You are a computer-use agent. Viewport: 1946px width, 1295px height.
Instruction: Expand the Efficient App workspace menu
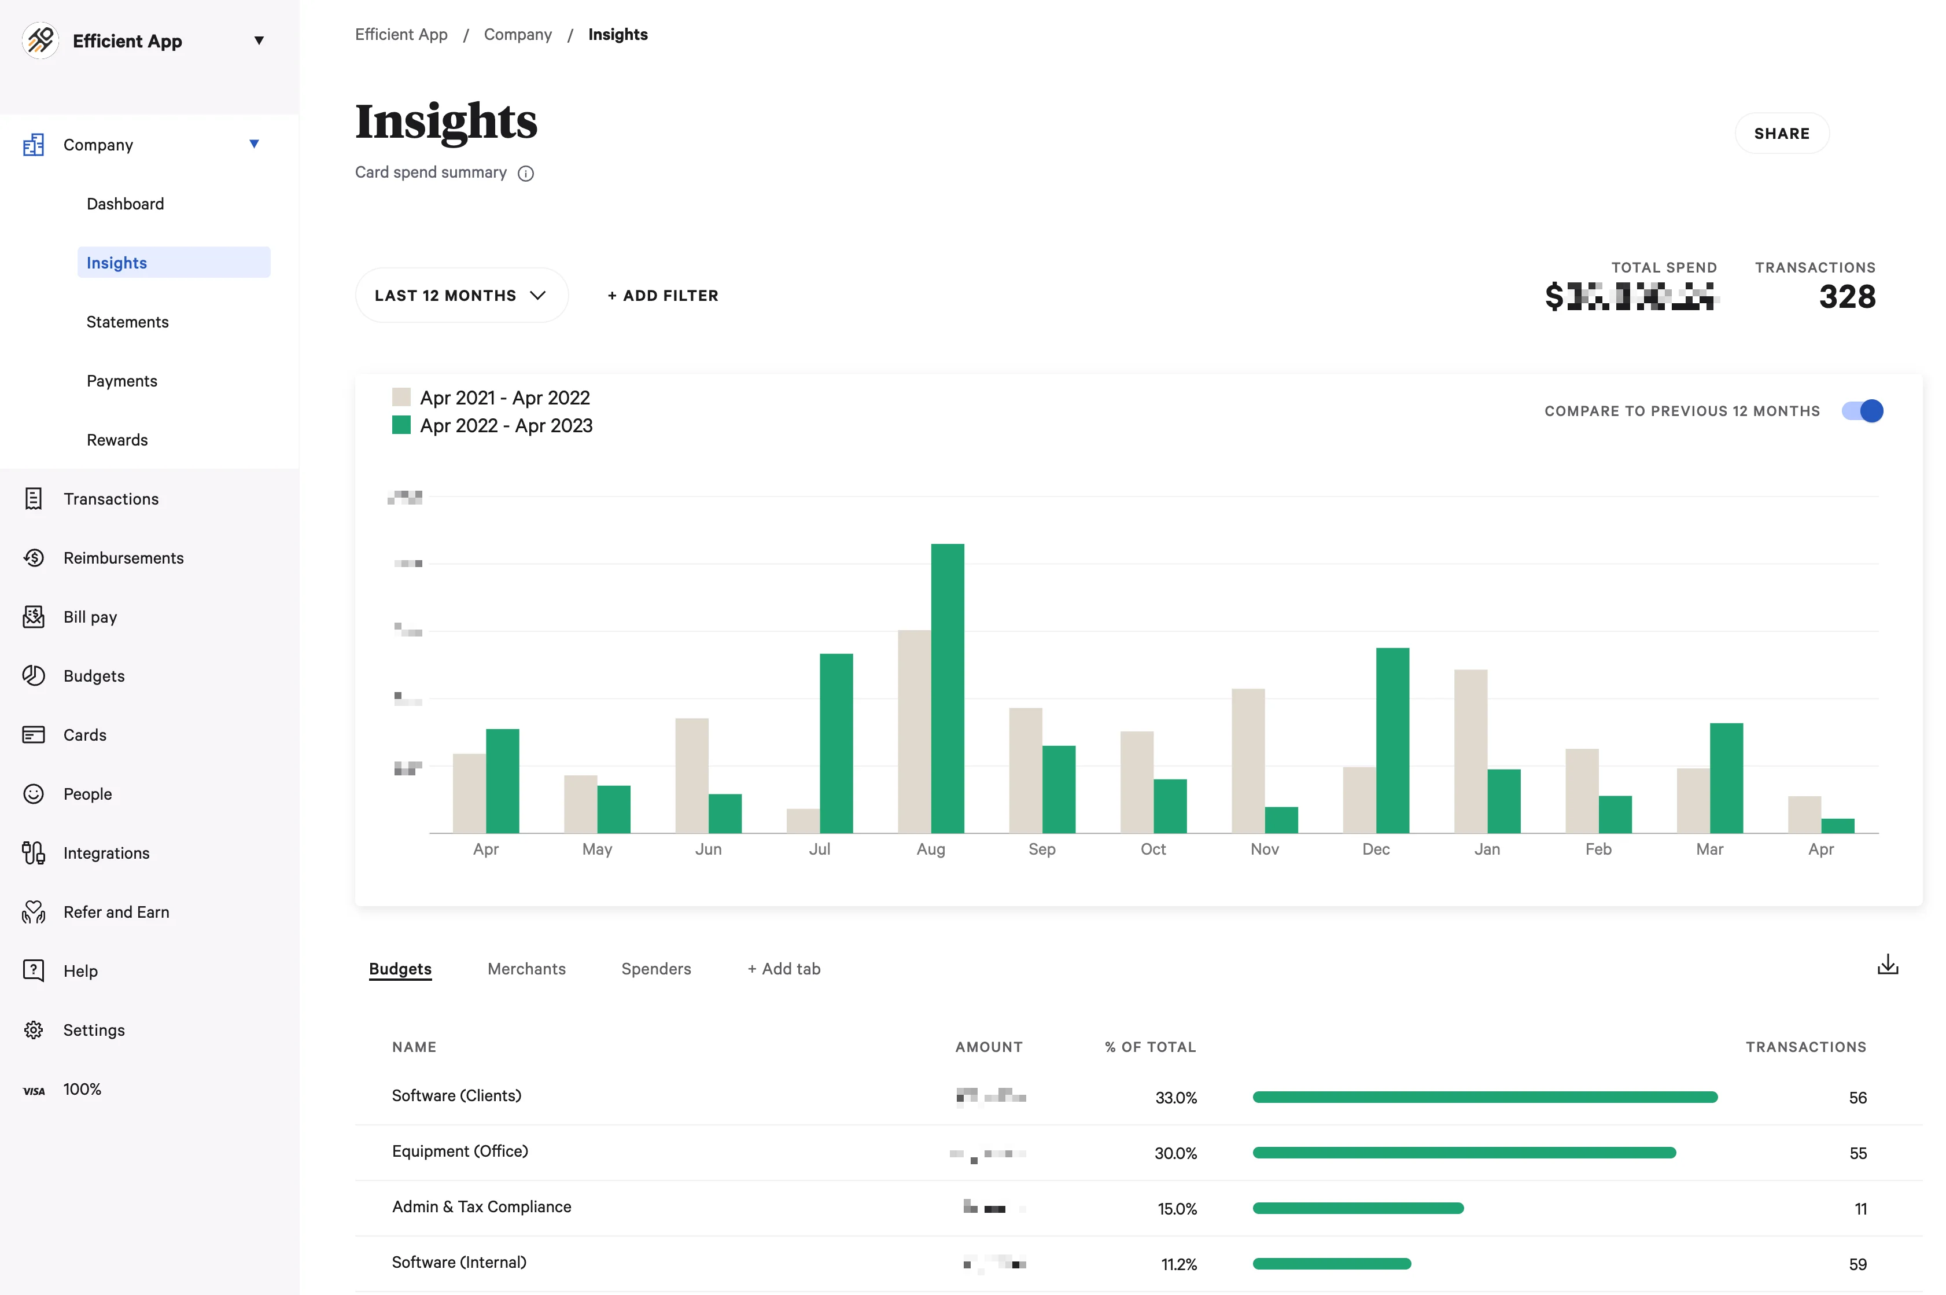pyautogui.click(x=259, y=40)
